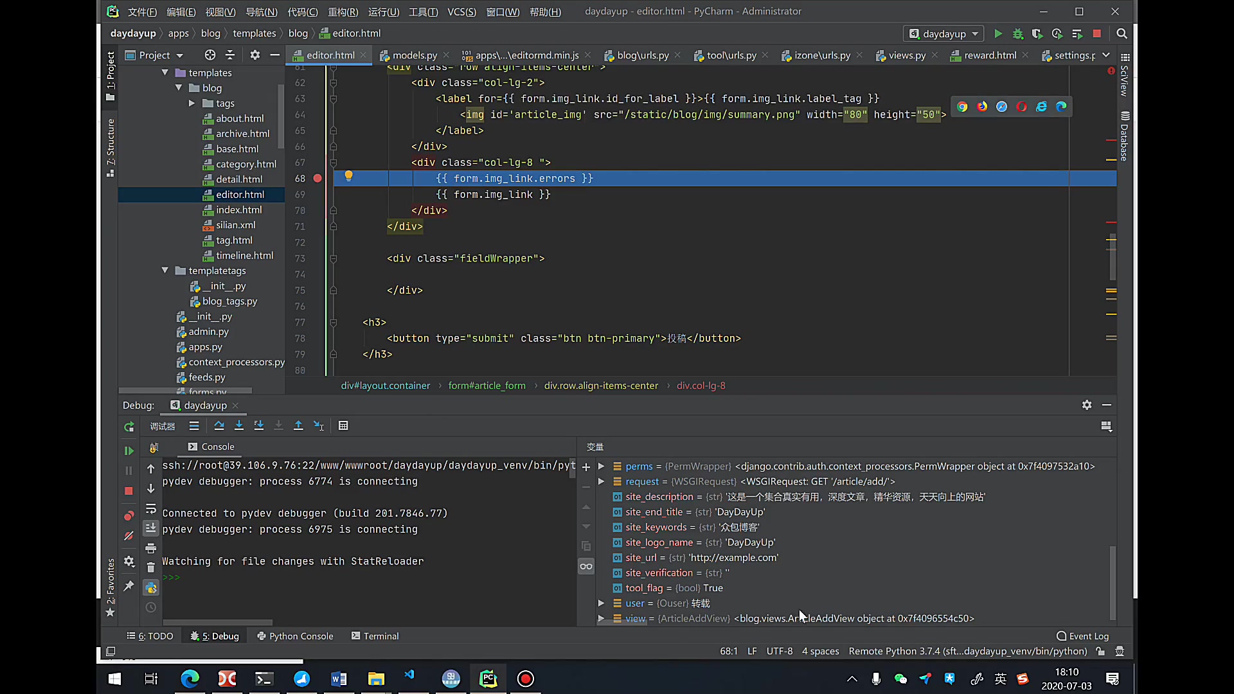Switch to the models.py editor tab
Image resolution: width=1234 pixels, height=694 pixels.
click(415, 55)
